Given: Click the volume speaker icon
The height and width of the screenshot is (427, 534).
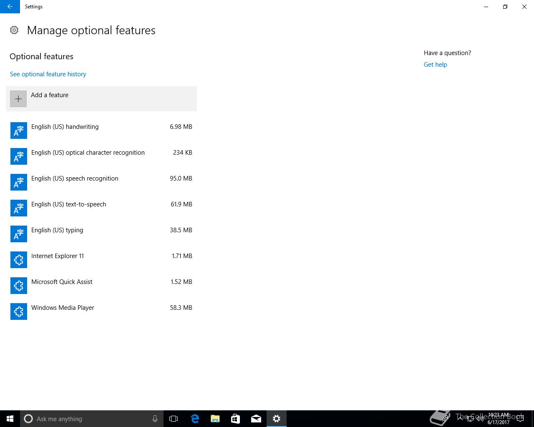Looking at the screenshot, I should click(x=480, y=419).
